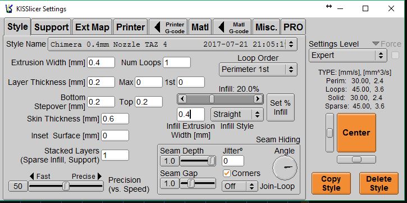Switch to the Style tab
This screenshot has height=203, width=407.
[x=17, y=27]
